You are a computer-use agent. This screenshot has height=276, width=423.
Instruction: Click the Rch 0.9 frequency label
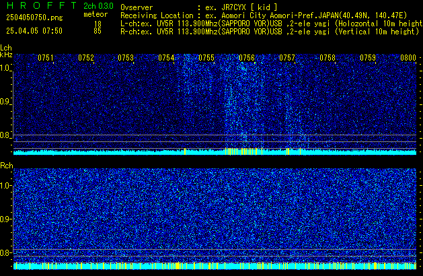[x=5, y=219]
